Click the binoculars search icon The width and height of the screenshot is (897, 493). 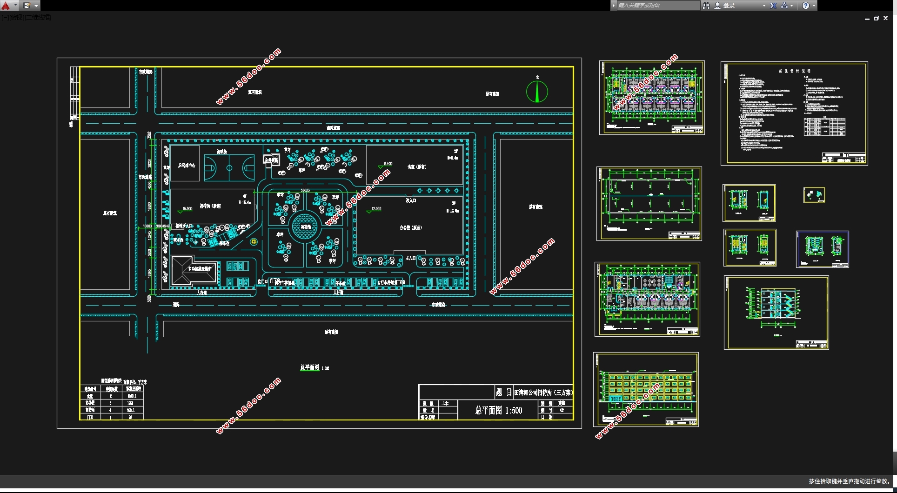click(x=706, y=6)
